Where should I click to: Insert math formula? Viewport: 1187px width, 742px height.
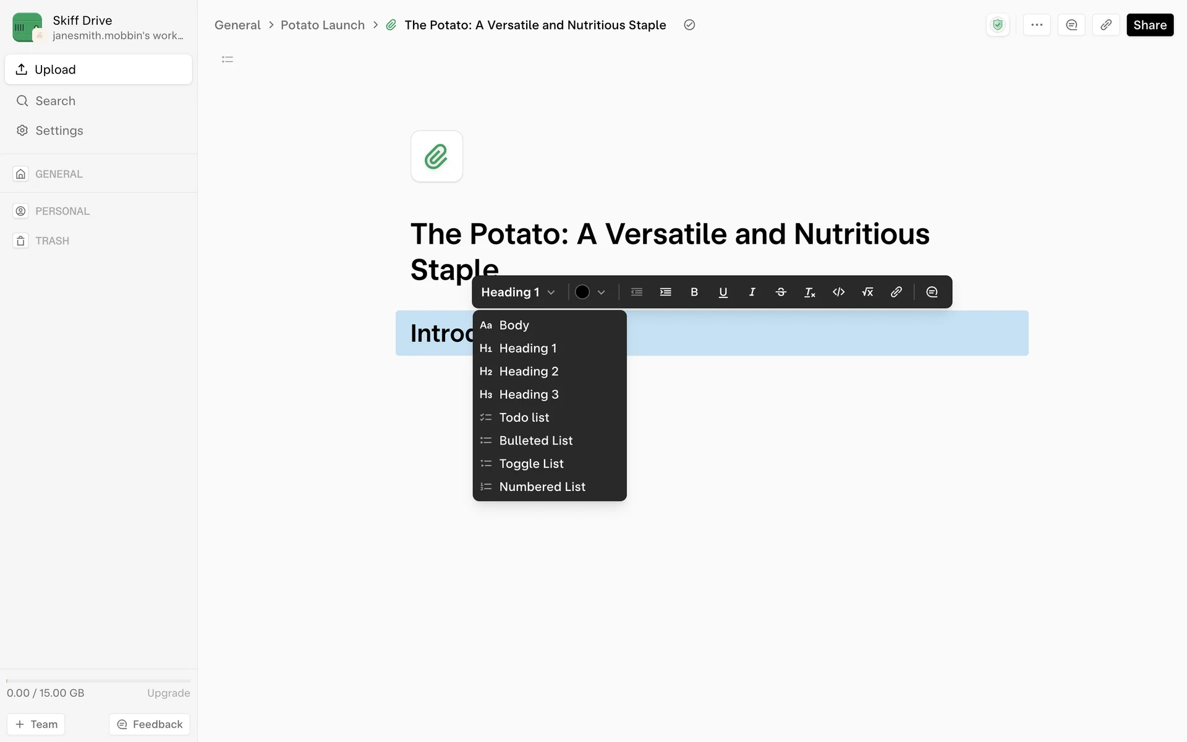867,292
